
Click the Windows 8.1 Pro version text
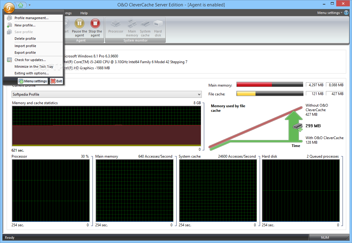[91, 56]
